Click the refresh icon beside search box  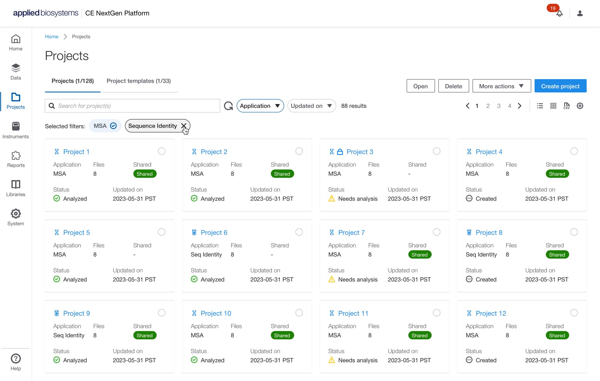tap(228, 106)
